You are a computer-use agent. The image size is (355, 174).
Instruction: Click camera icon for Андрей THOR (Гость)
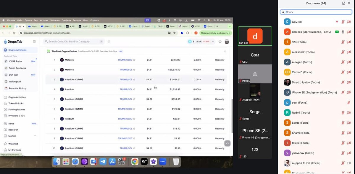tap(349, 163)
